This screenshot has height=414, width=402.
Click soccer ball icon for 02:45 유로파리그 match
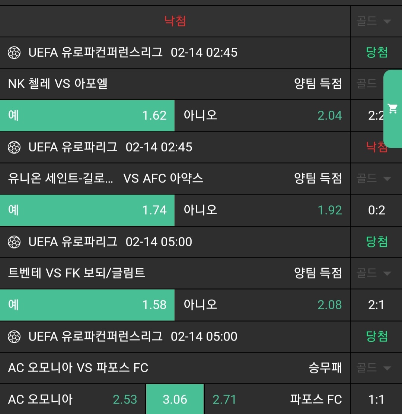14,147
